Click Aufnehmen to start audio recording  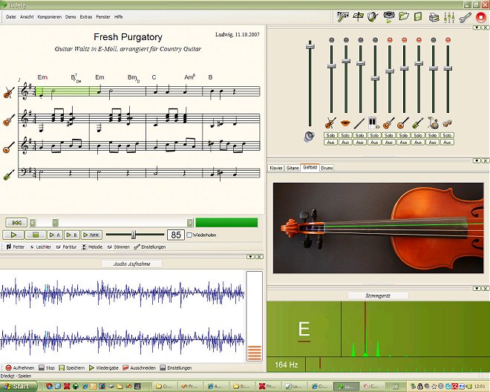point(22,367)
